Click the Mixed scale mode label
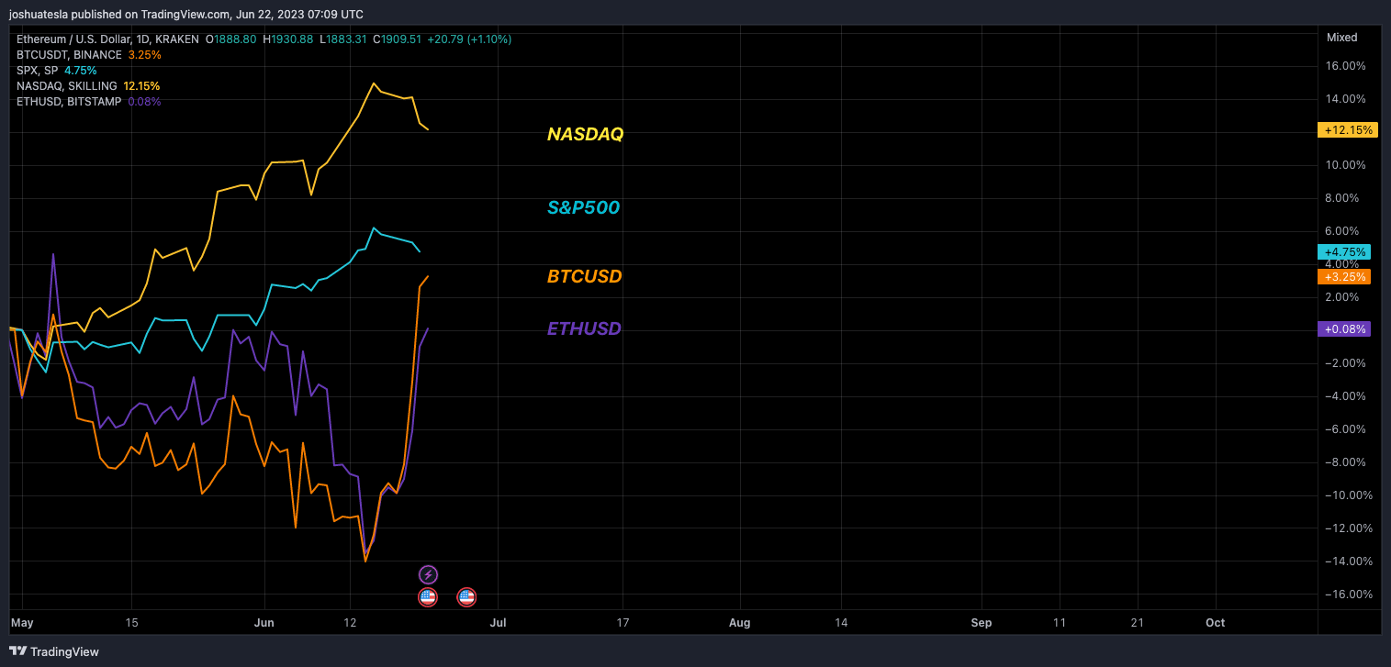Screen dimensions: 1391x667 coord(1341,38)
